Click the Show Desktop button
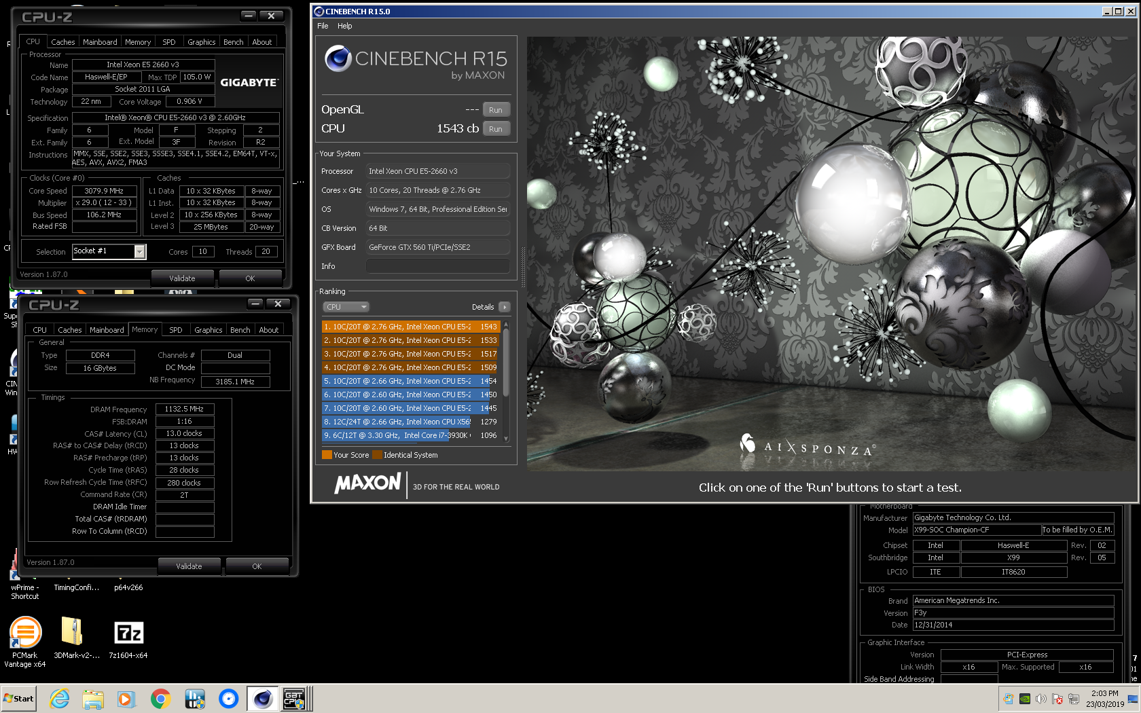1141x713 pixels. tap(1133, 698)
